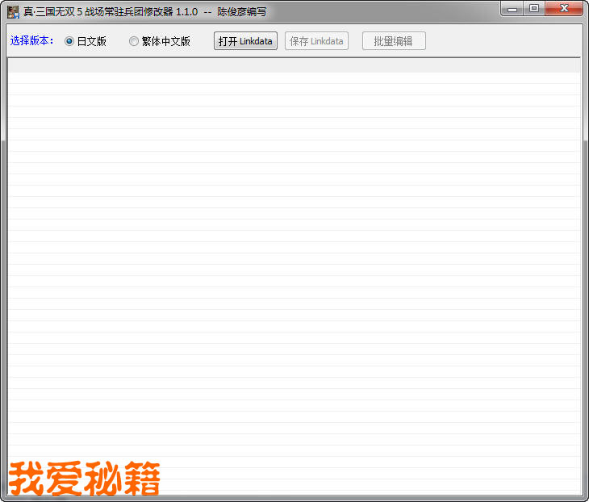Click empty toolbar space right of 批量编辑
The width and height of the screenshot is (589, 502).
point(500,41)
